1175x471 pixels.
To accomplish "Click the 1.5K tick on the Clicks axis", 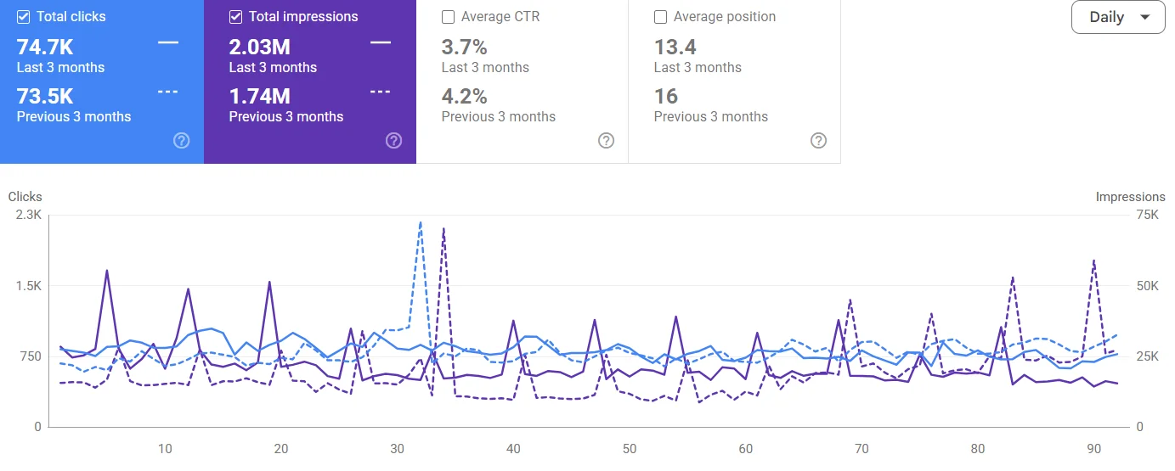I will point(28,286).
